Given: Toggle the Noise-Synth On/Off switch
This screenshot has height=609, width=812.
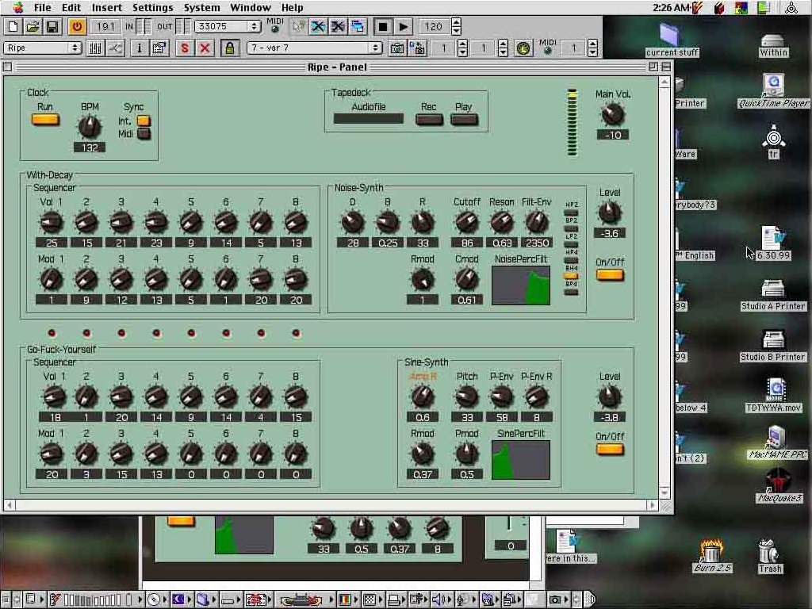Looking at the screenshot, I should (x=610, y=275).
